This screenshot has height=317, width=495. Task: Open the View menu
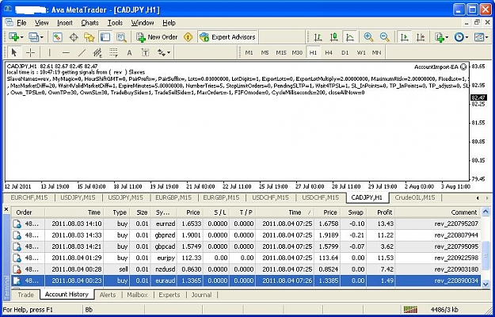click(42, 23)
